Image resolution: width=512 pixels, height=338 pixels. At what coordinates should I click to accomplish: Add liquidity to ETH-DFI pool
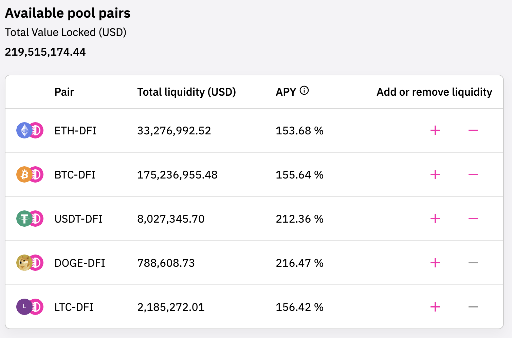click(435, 131)
